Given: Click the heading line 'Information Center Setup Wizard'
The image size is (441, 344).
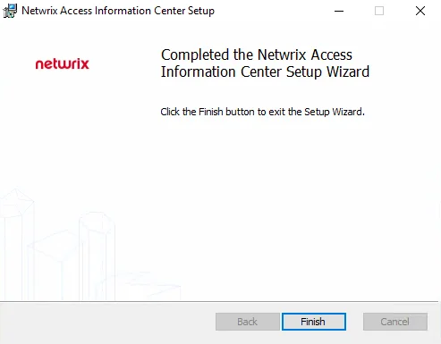Looking at the screenshot, I should click(x=265, y=71).
